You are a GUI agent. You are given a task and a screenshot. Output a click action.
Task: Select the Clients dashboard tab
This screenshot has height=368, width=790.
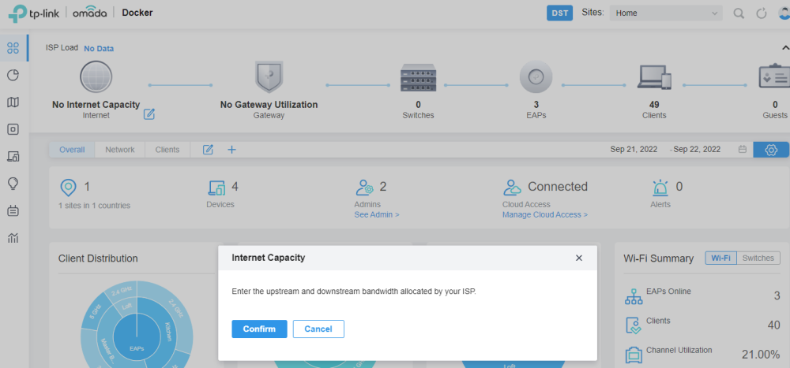coord(167,149)
